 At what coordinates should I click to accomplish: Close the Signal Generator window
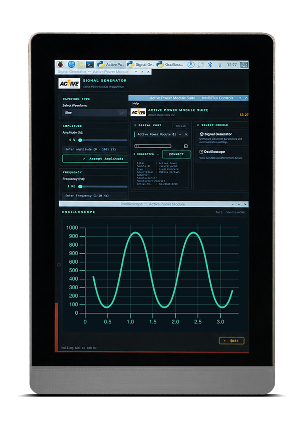[148, 72]
